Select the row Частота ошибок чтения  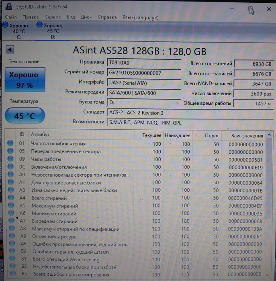pyautogui.click(x=135, y=144)
